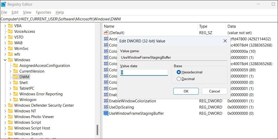The height and width of the screenshot is (139, 278).
Task: Click the key tree vertical scrollbar thumb
Action: point(97,130)
